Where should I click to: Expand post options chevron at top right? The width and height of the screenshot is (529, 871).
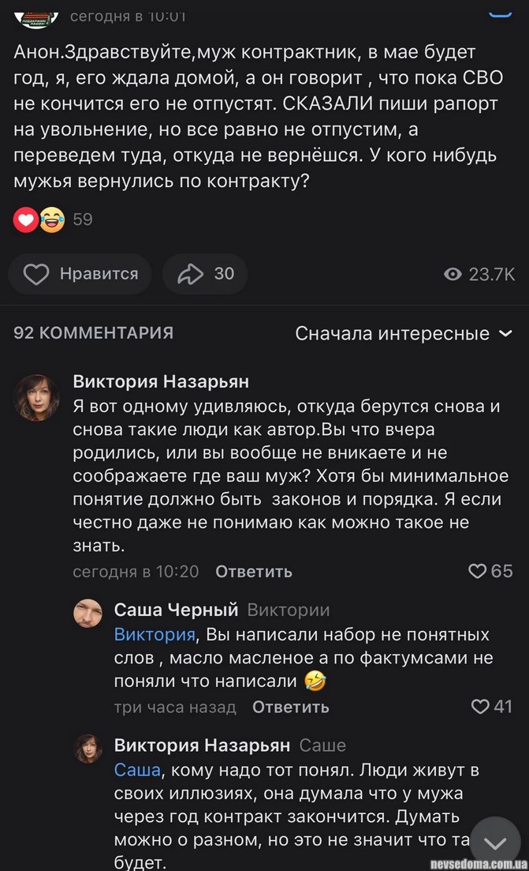[x=498, y=13]
